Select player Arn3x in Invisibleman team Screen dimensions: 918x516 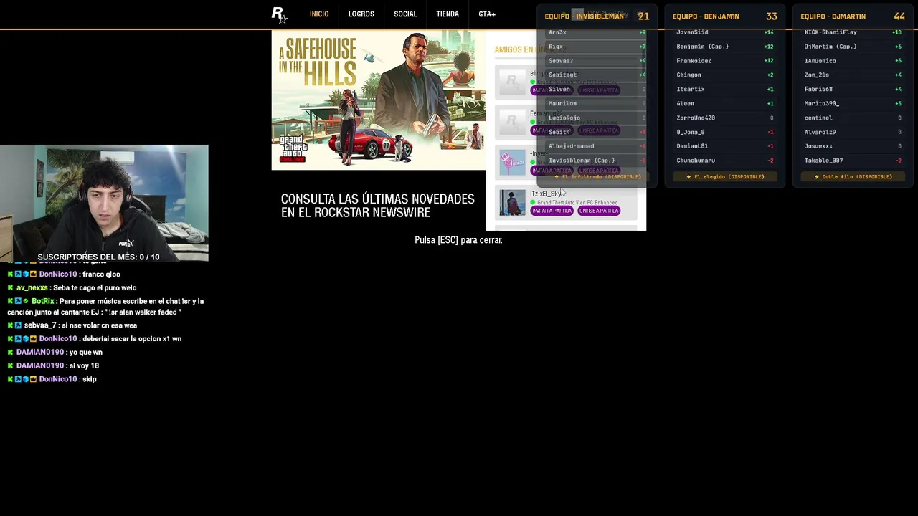597,32
